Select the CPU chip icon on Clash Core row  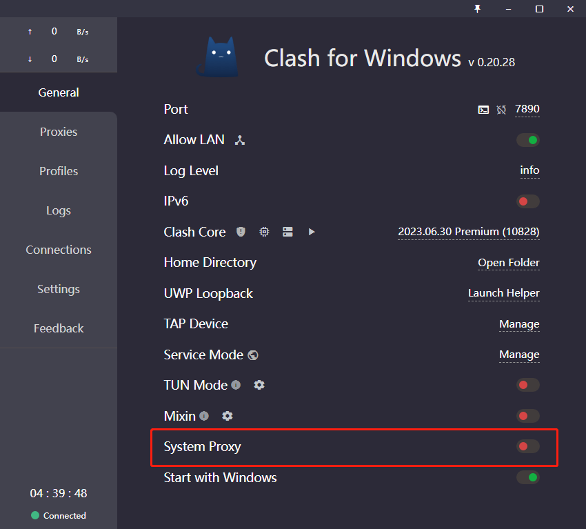pos(264,232)
